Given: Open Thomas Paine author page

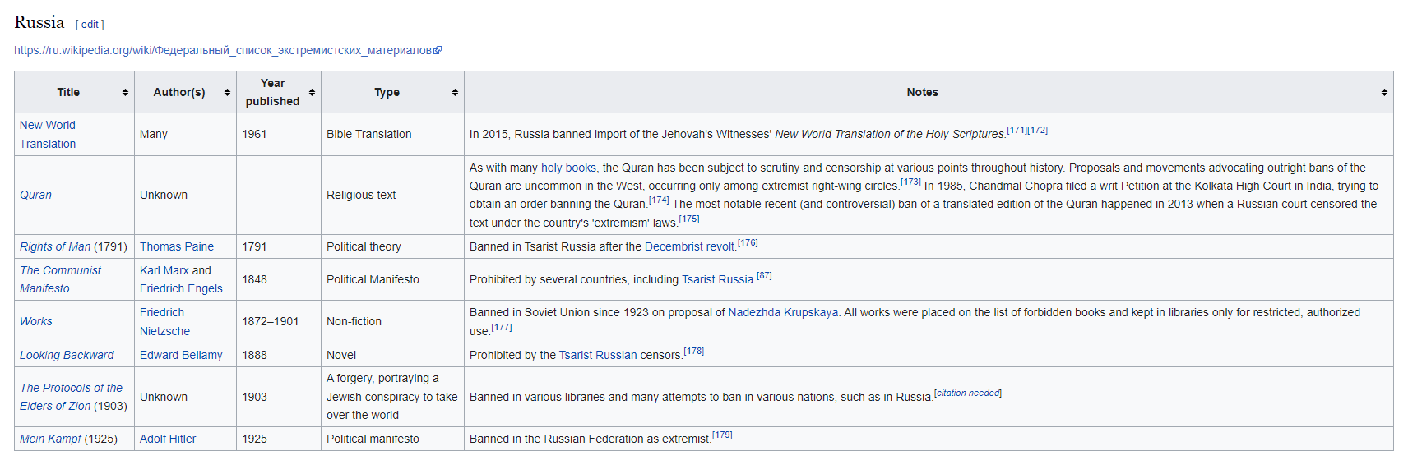Looking at the screenshot, I should [177, 246].
